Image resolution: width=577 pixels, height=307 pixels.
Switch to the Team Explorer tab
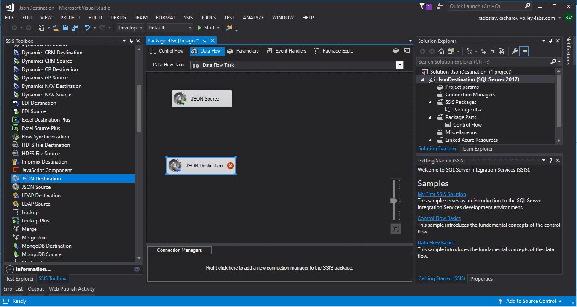477,149
